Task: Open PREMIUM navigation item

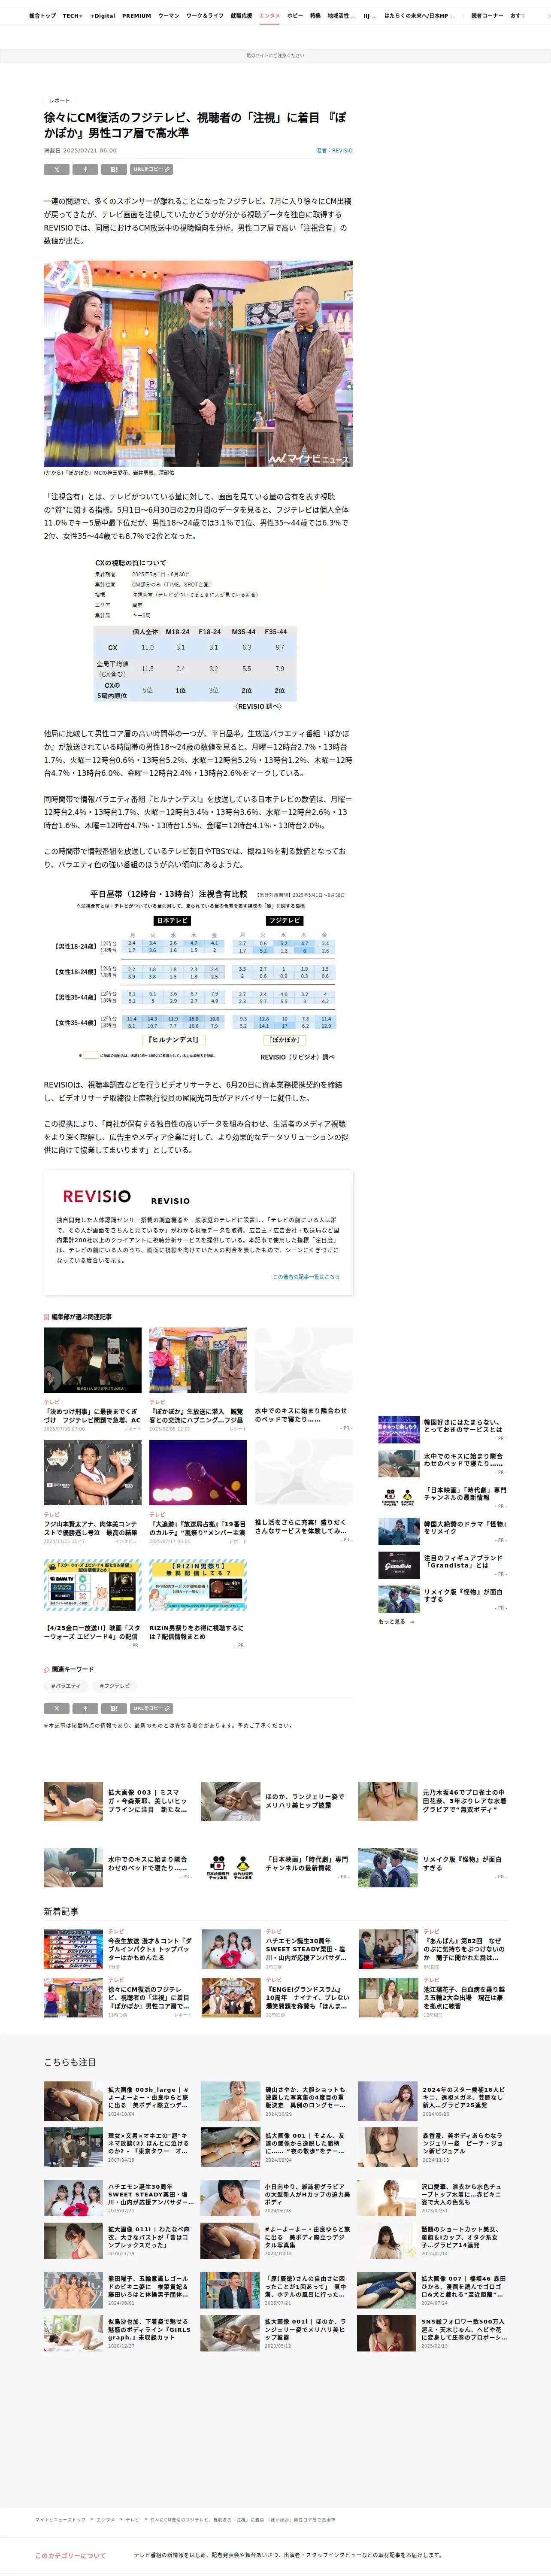Action: [x=137, y=16]
